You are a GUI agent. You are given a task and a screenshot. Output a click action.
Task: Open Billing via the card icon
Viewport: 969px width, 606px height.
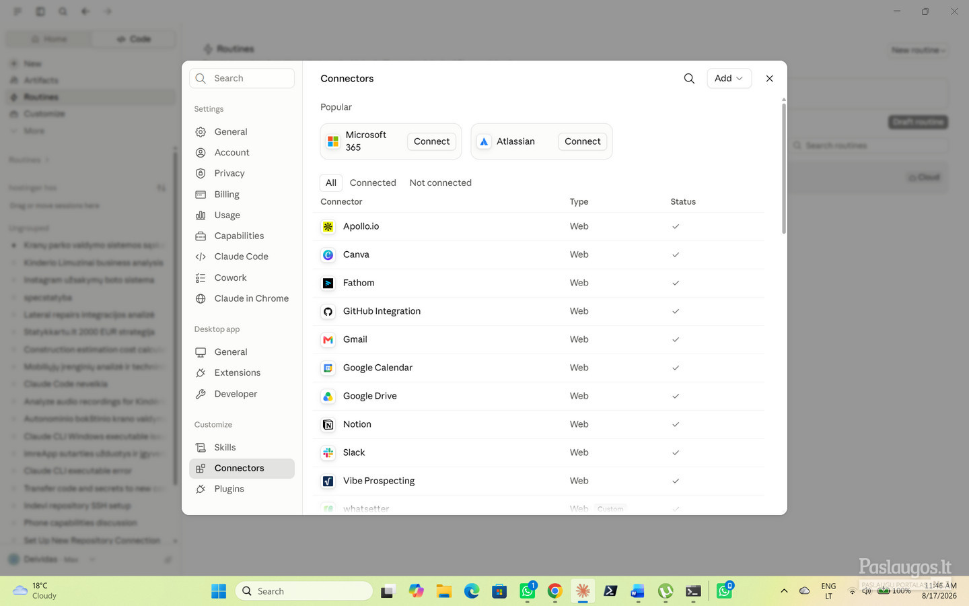pos(201,195)
